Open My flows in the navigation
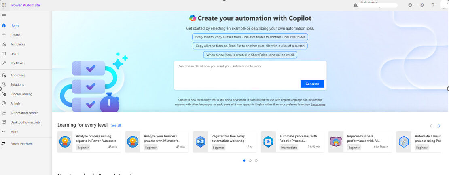This screenshot has height=175, width=449. click(17, 63)
